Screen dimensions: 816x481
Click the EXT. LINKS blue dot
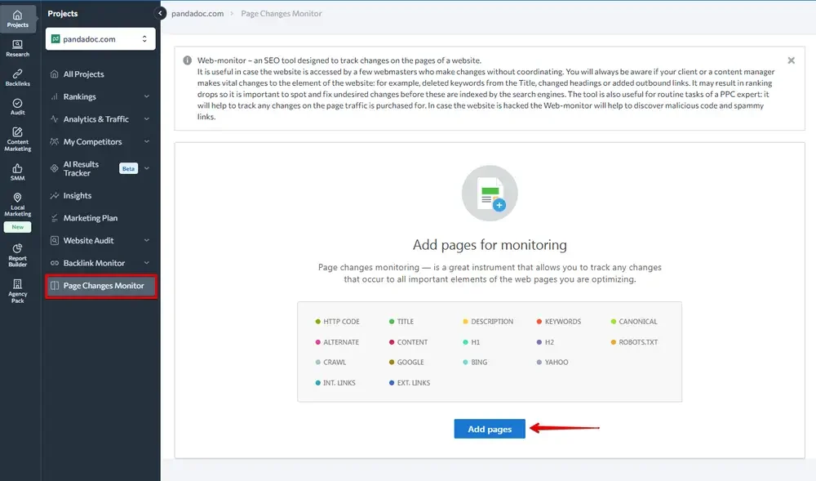coord(392,383)
